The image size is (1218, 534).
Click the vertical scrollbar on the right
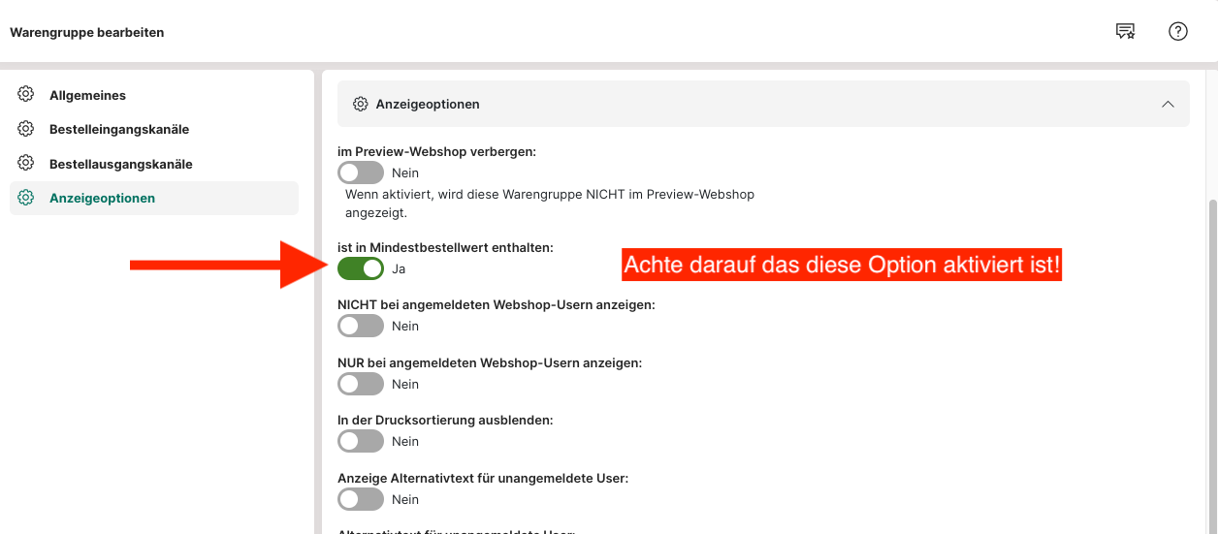coord(1212,339)
